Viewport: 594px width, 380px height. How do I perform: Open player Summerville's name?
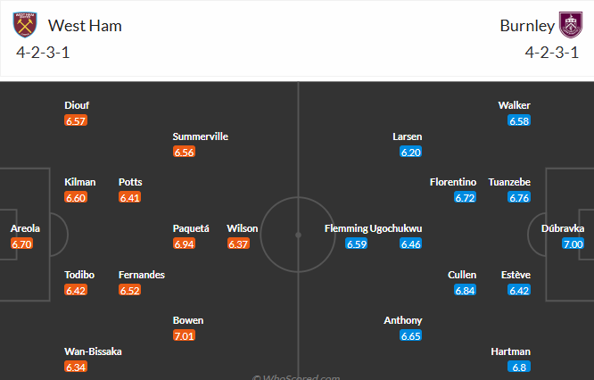201,136
